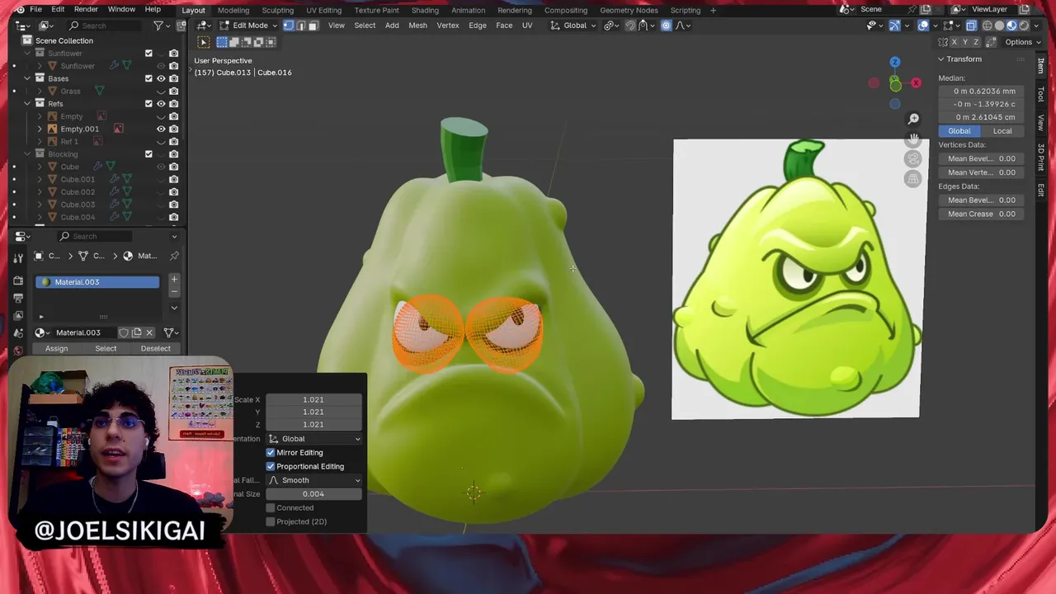Open Global transform orientation dropdown
Viewport: 1056px width, 594px height.
coord(571,26)
